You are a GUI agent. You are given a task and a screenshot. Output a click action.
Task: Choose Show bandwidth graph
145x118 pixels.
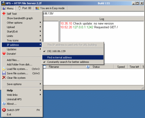pyautogui.click(x=22, y=18)
